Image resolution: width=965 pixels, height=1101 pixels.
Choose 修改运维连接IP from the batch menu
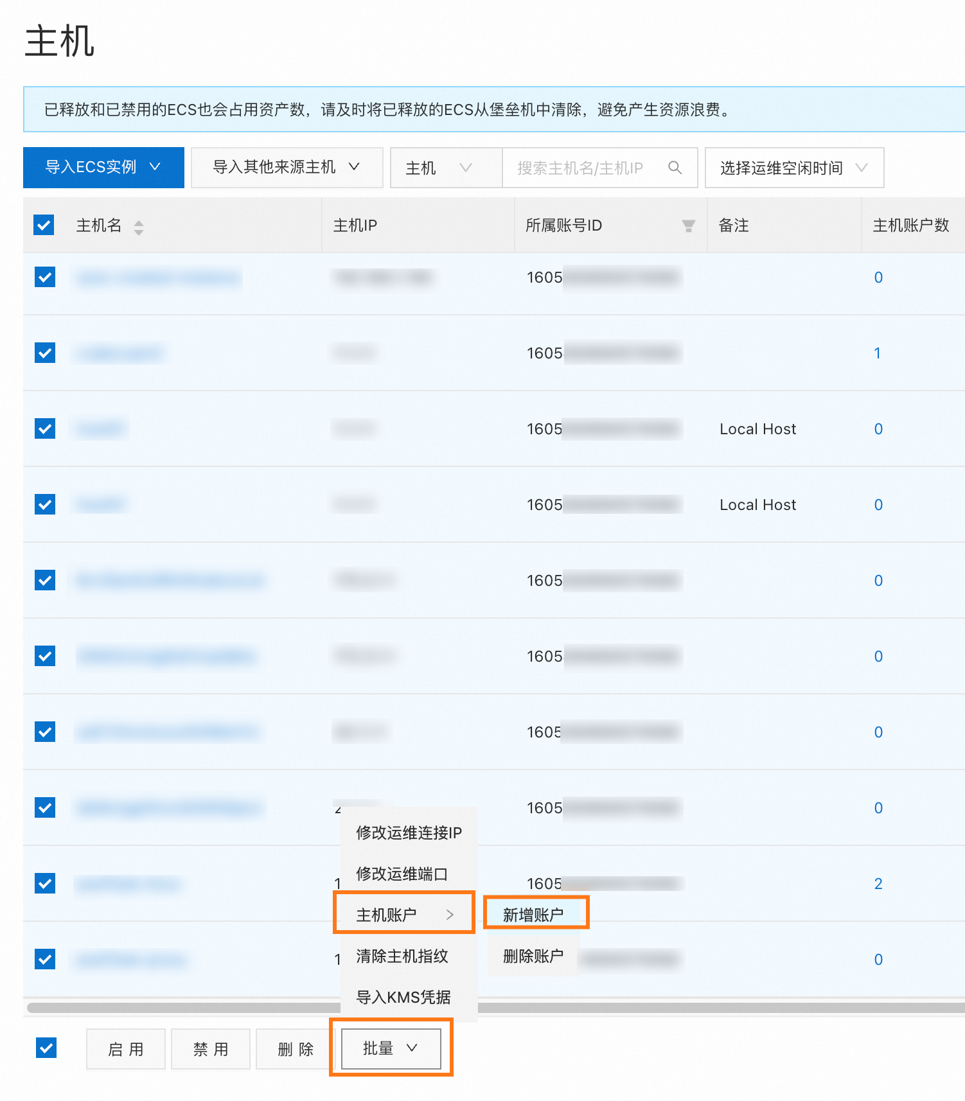click(409, 832)
